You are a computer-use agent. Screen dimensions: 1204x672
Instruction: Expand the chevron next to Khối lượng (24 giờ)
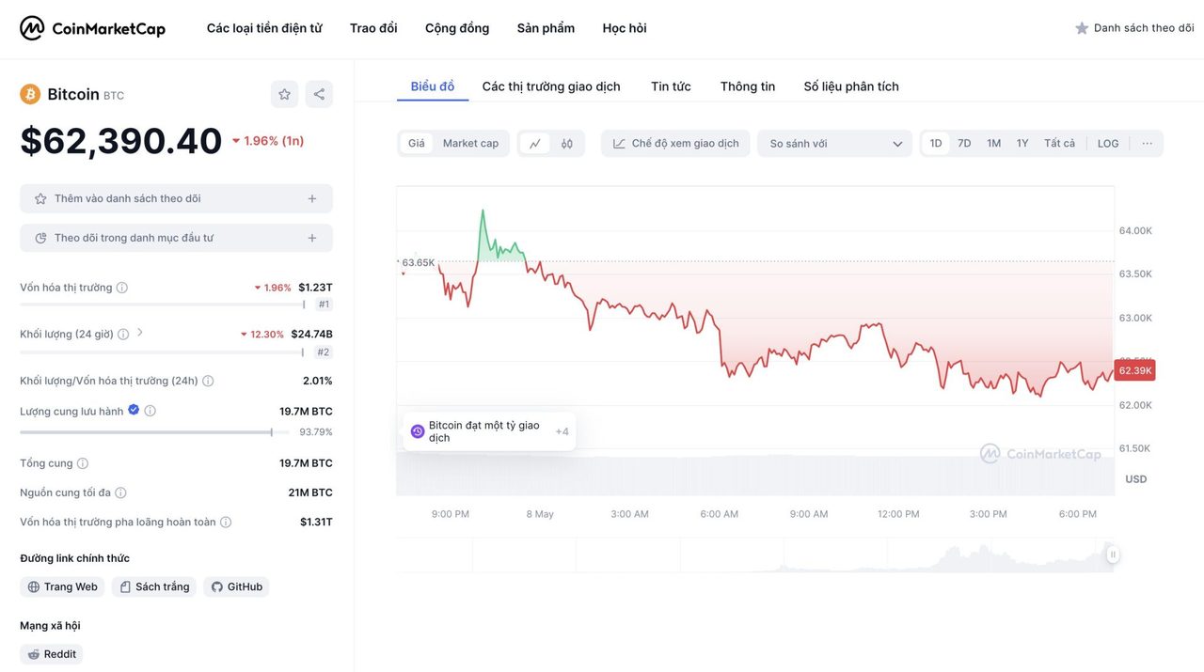pos(140,332)
